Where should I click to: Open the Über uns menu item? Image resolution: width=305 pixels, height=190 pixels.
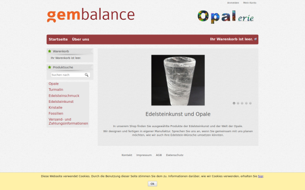[x=80, y=40]
